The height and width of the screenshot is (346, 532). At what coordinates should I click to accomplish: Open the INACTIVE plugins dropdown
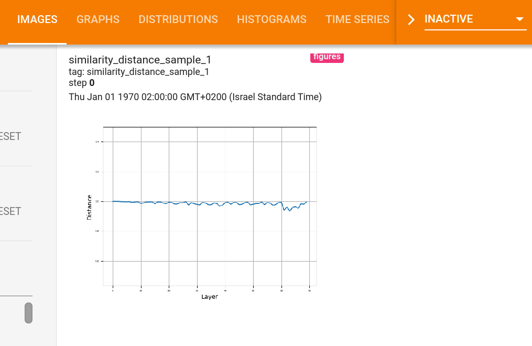point(475,19)
